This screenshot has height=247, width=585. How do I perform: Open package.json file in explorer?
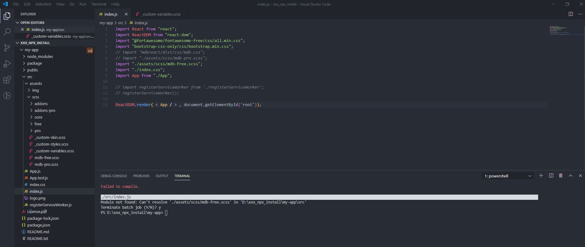tap(55, 225)
